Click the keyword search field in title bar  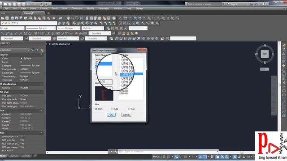pyautogui.click(x=204, y=4)
